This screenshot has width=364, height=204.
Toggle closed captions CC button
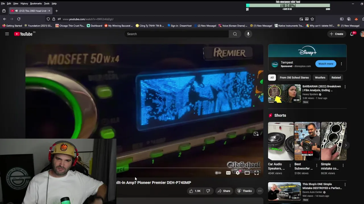pyautogui.click(x=228, y=173)
